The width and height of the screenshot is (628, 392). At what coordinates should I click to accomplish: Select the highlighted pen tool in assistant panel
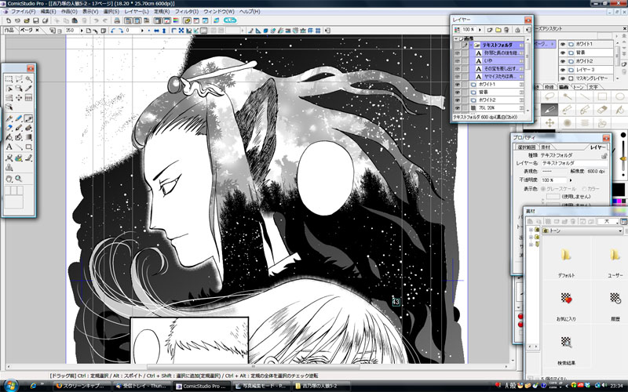point(549,109)
